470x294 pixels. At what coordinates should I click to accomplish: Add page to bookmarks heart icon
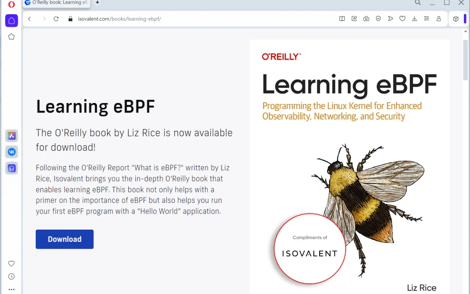tap(402, 19)
